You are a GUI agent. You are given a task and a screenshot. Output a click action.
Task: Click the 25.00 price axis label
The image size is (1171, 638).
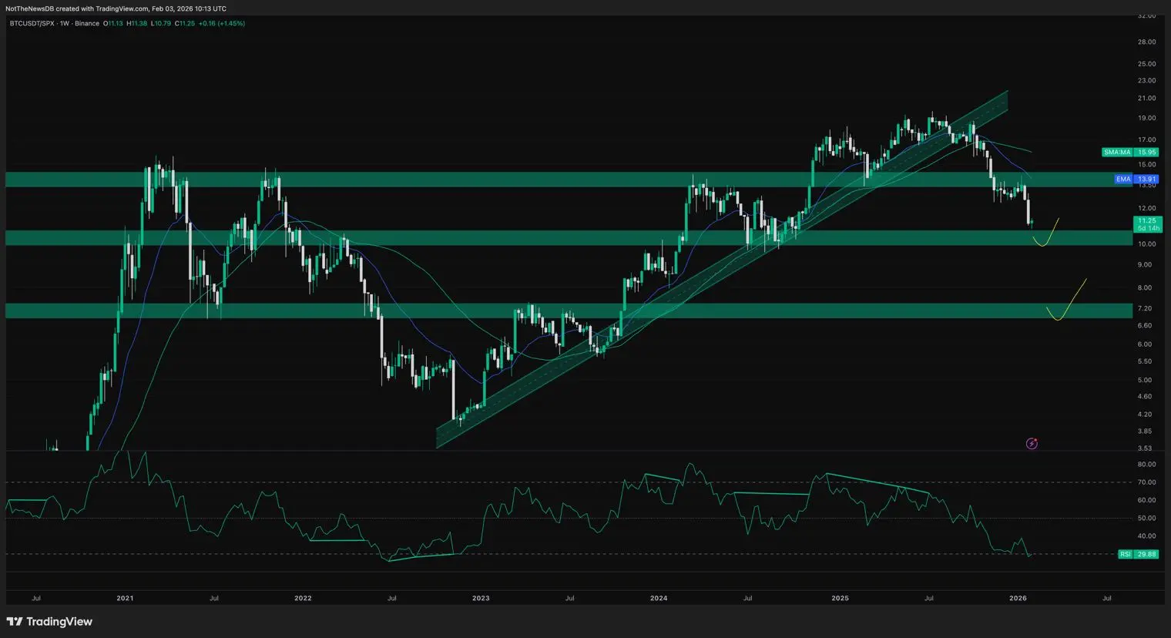point(1146,64)
